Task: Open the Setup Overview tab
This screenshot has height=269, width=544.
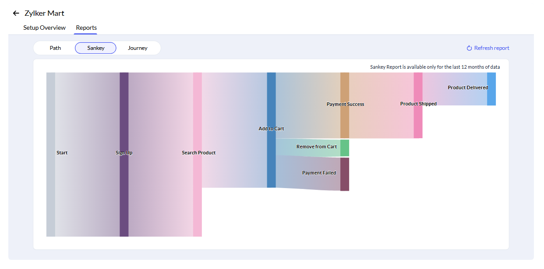Action: (44, 28)
